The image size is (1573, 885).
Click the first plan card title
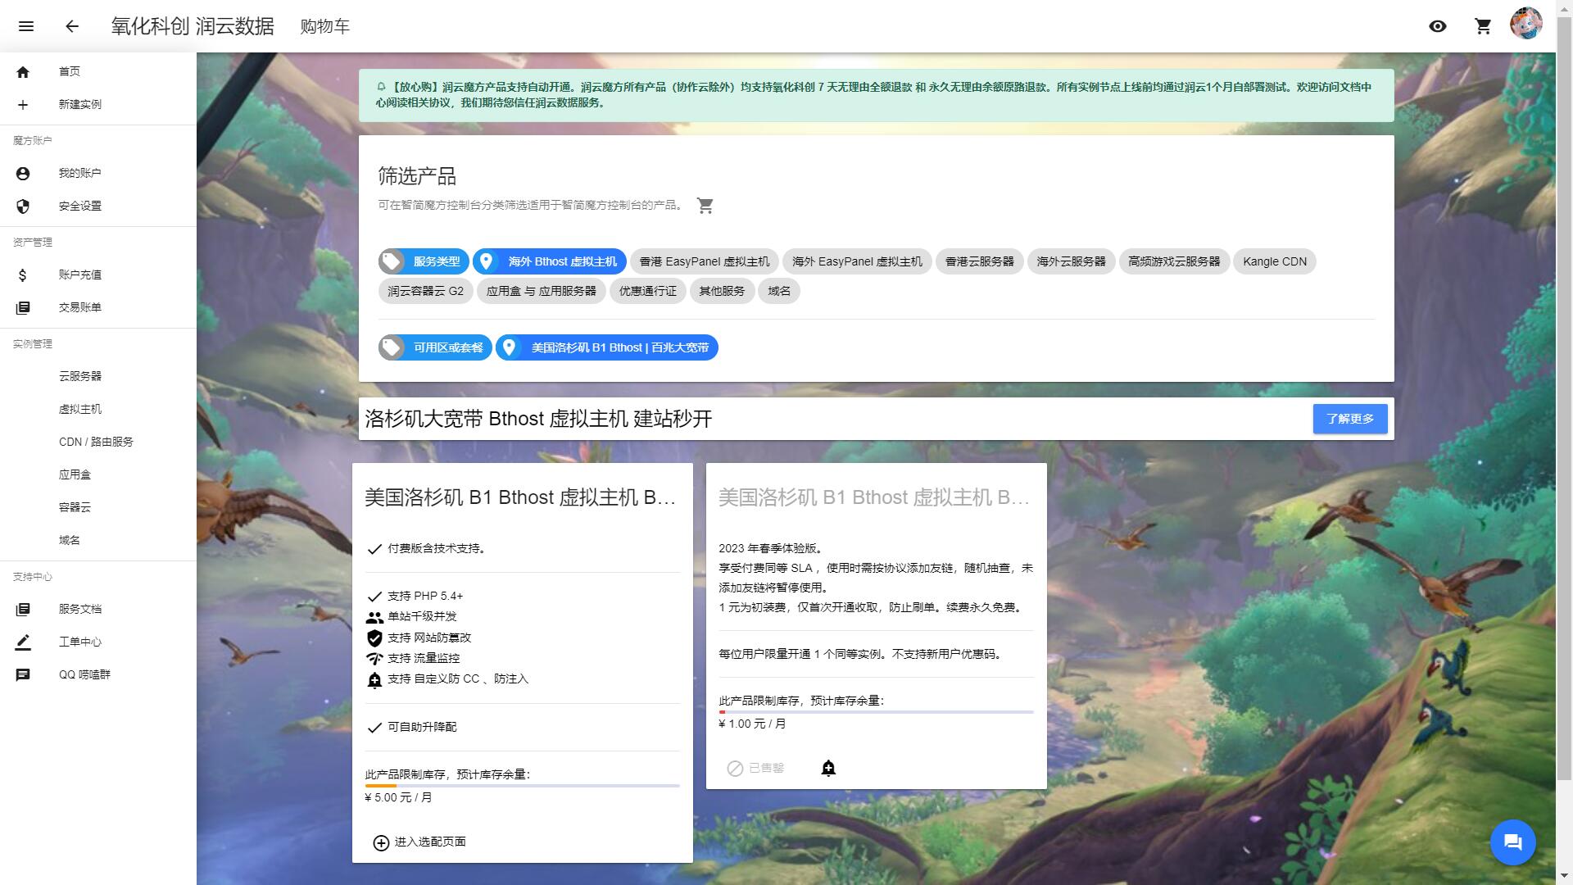point(521,497)
